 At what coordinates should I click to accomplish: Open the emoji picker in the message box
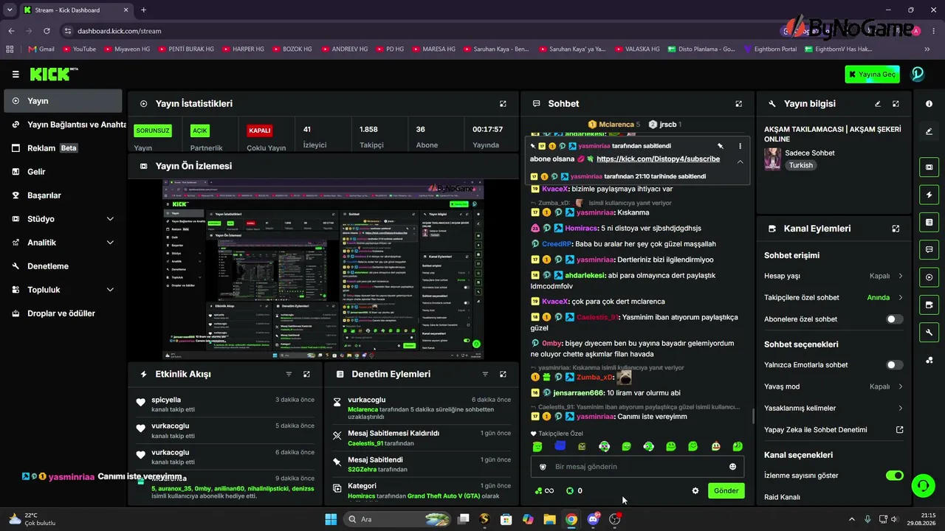click(732, 467)
